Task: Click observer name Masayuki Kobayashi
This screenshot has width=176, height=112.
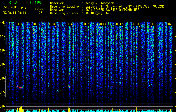Action: (x=100, y=3)
